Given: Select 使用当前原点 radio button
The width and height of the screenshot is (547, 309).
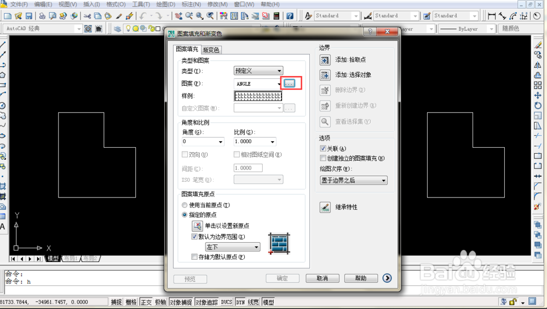Looking at the screenshot, I should (x=185, y=205).
